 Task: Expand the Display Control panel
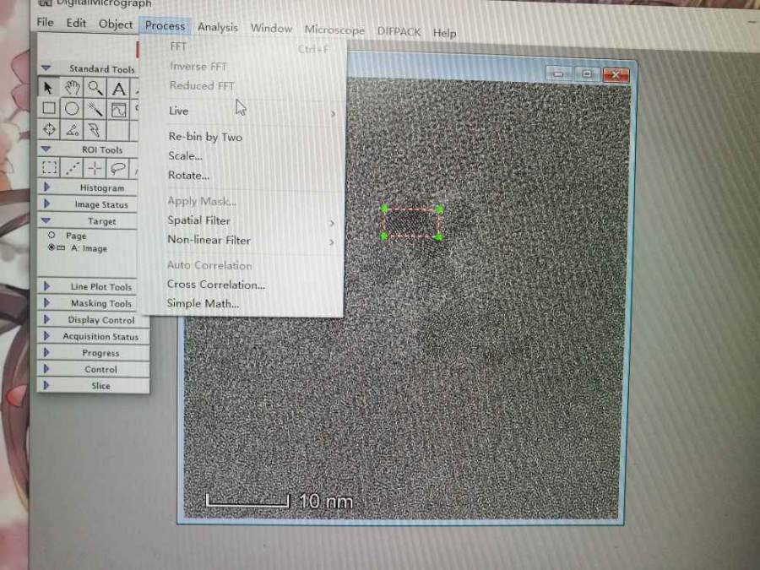pyautogui.click(x=46, y=320)
